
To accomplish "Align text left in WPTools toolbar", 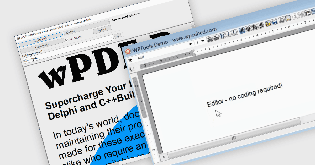I will (x=242, y=30).
